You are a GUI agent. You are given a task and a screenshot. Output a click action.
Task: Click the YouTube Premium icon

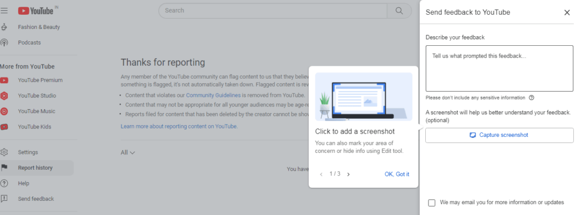click(4, 80)
